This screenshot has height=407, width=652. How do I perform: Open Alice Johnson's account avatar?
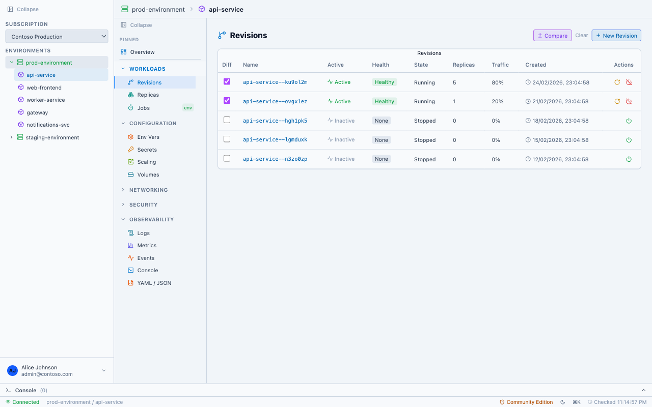12,370
